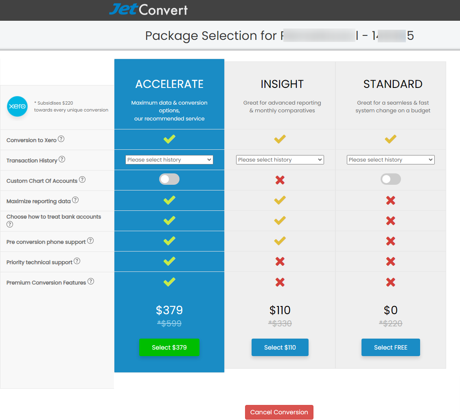
Task: Open help icon for Maximize reporting data
Action: [75, 200]
